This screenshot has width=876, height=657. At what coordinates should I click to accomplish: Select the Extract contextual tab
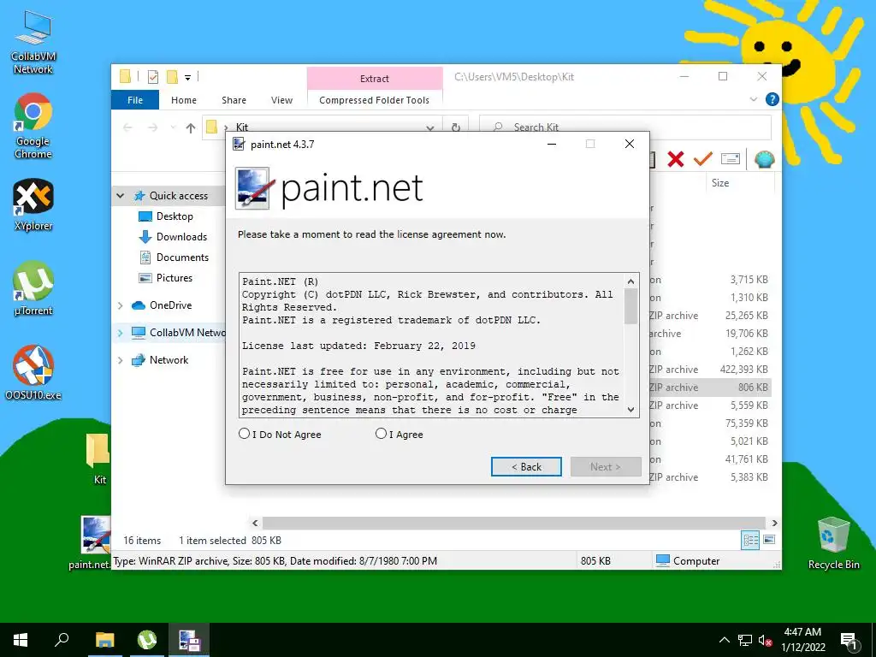(x=375, y=78)
